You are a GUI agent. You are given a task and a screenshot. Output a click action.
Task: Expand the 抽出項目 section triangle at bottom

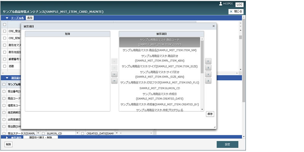coord(7,138)
